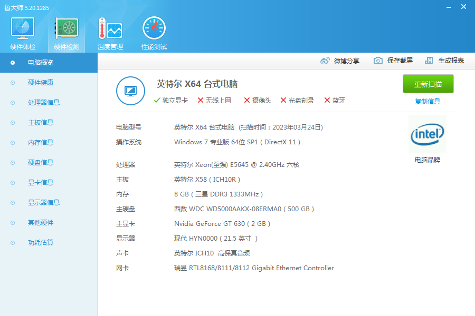Click the round desktop computer icon

click(130, 91)
